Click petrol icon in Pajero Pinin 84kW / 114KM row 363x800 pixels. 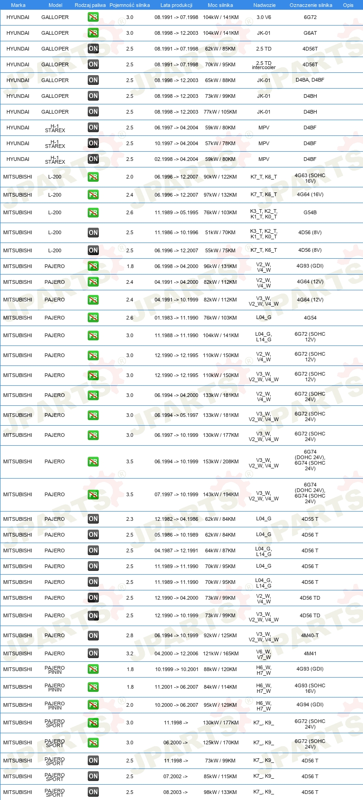pos(93,687)
